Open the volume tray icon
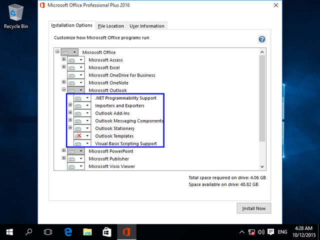This screenshot has width=320, height=240. click(x=261, y=232)
